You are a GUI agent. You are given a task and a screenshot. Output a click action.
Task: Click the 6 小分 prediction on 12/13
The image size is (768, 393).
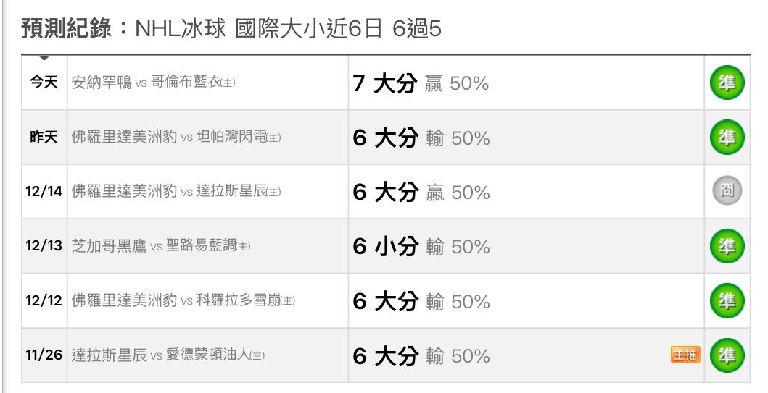[385, 246]
